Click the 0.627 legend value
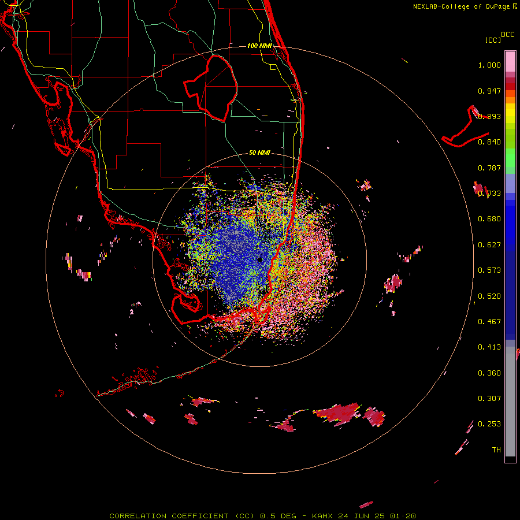The width and height of the screenshot is (520, 520). 489,245
